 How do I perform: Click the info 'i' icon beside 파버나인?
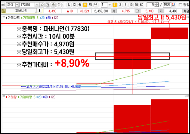coord(39,11)
